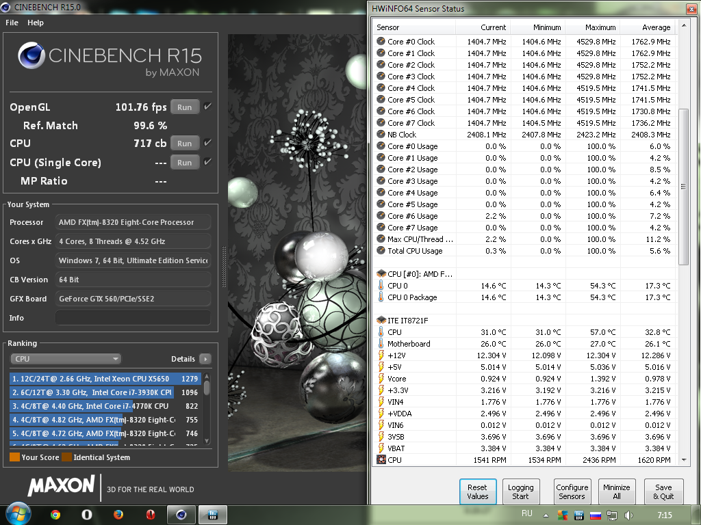Launch Firefox from the taskbar

coord(118,515)
